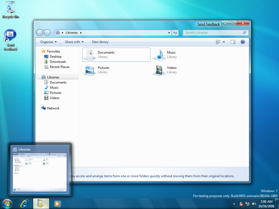Image resolution: width=279 pixels, height=209 pixels.
Task: Open the Recycle Bin on desktop
Action: [11, 8]
